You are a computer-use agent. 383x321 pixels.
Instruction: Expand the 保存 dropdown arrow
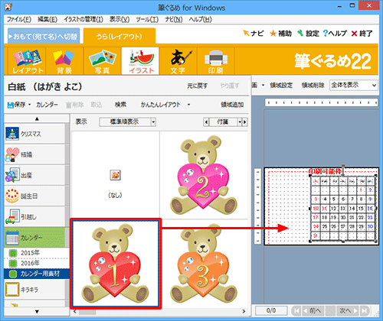coord(29,105)
